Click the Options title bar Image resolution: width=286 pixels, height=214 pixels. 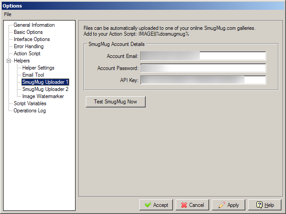(x=143, y=6)
